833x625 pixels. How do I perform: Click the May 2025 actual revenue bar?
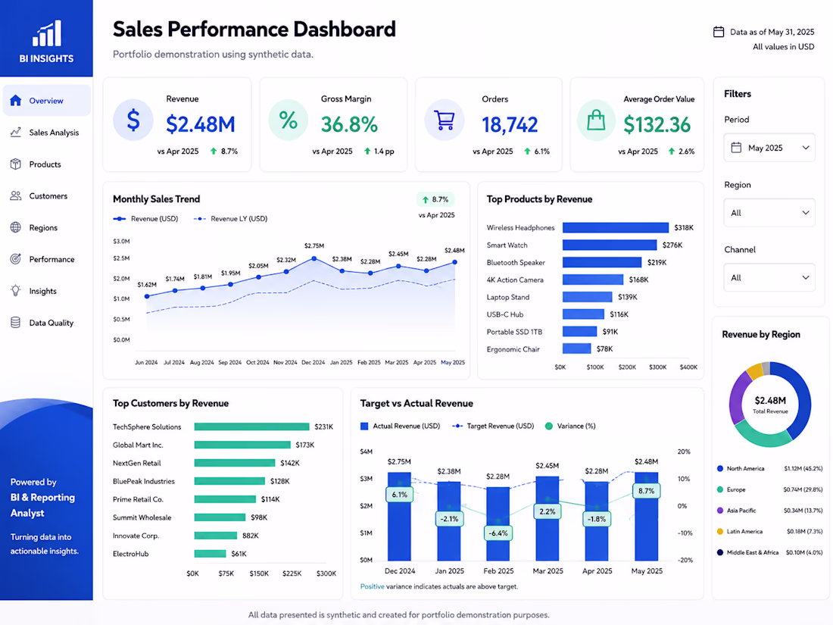(647, 517)
